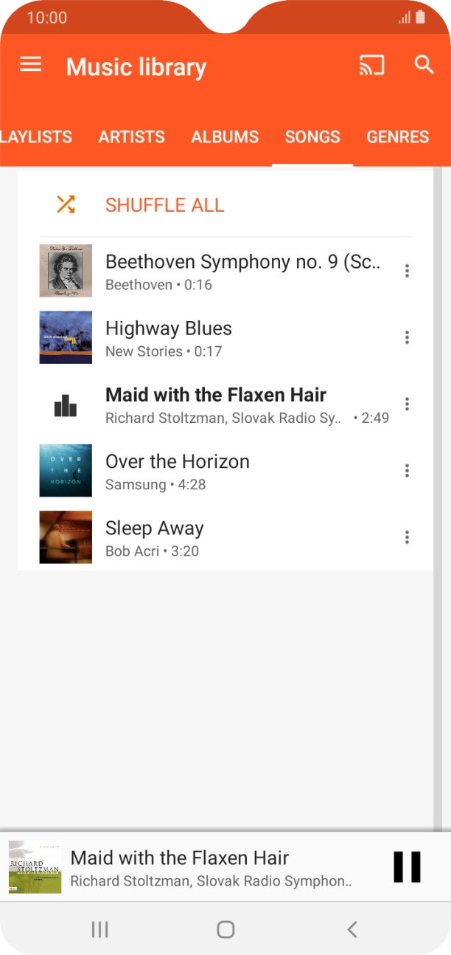Tap the equalizer icon for Maid with the Flaxen Hair
Image resolution: width=451 pixels, height=955 pixels.
[x=65, y=404]
